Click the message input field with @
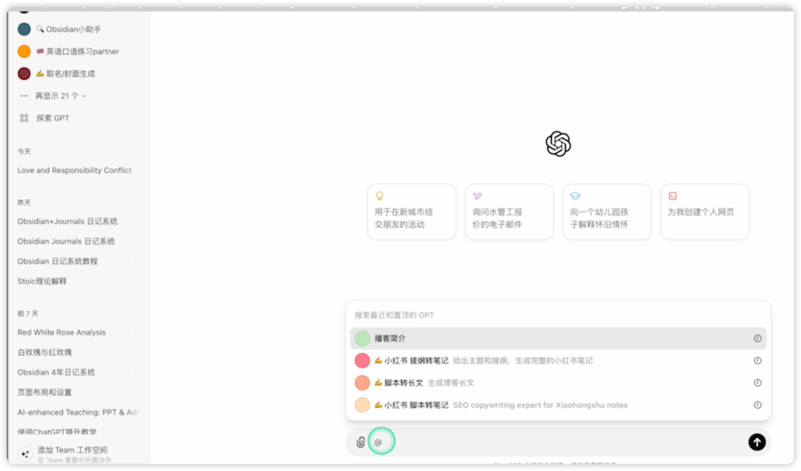This screenshot has height=471, width=801. [556, 442]
